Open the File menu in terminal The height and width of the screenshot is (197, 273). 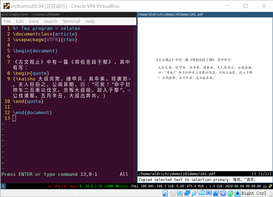(x=7, y=21)
